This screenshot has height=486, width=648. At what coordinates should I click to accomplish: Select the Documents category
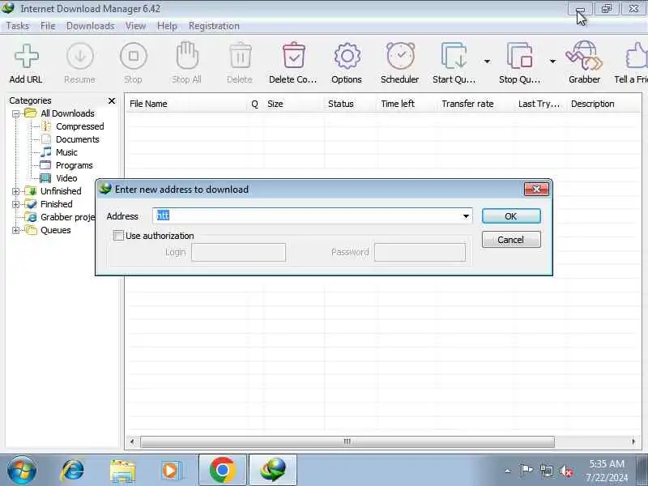pyautogui.click(x=77, y=139)
